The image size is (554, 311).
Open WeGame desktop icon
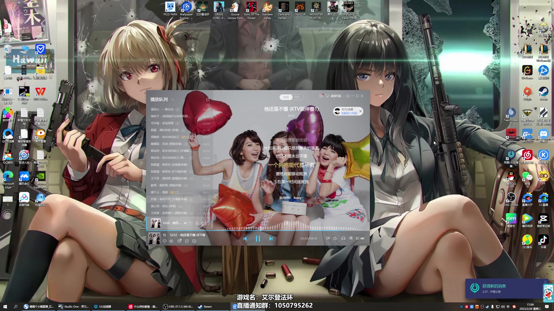point(527,72)
